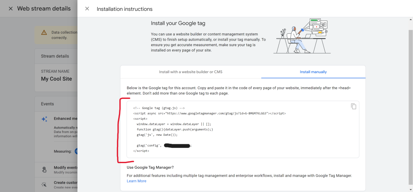This screenshot has width=413, height=192.
Task: Click the Measuring eye icon
Action: (x=76, y=151)
